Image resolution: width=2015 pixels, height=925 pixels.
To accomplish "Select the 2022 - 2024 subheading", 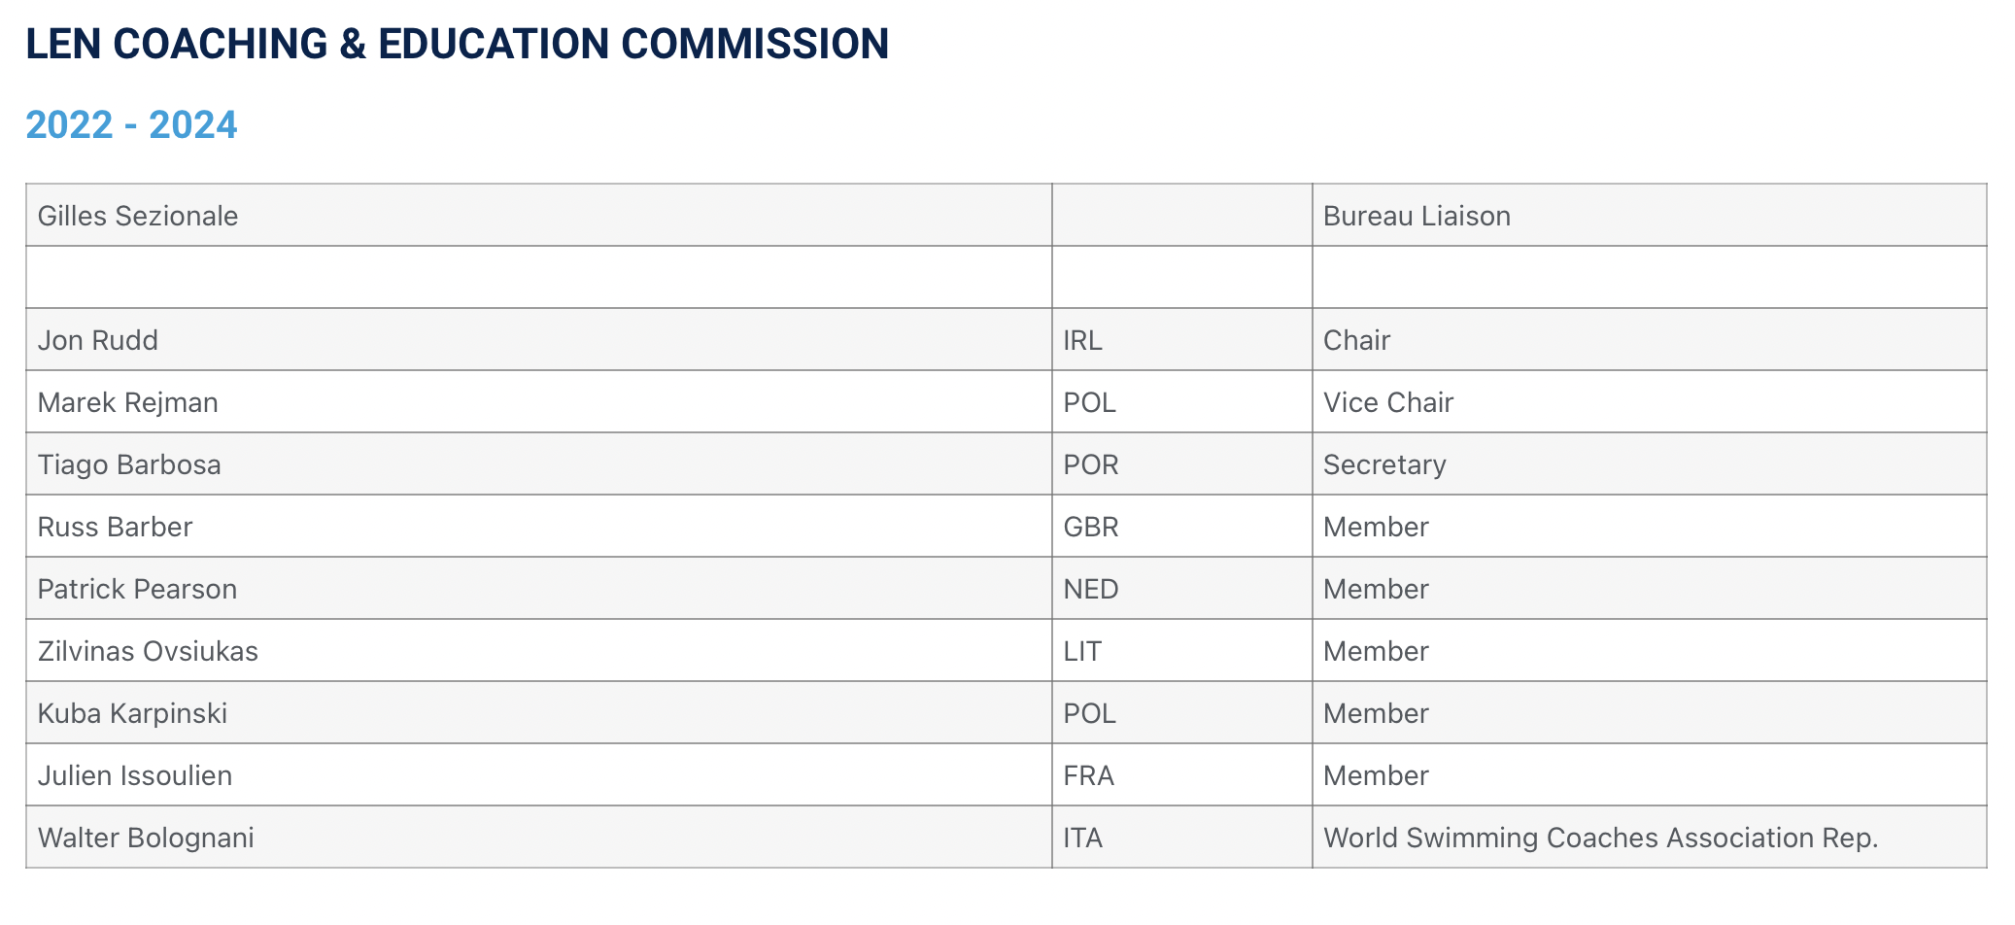I will [x=131, y=125].
